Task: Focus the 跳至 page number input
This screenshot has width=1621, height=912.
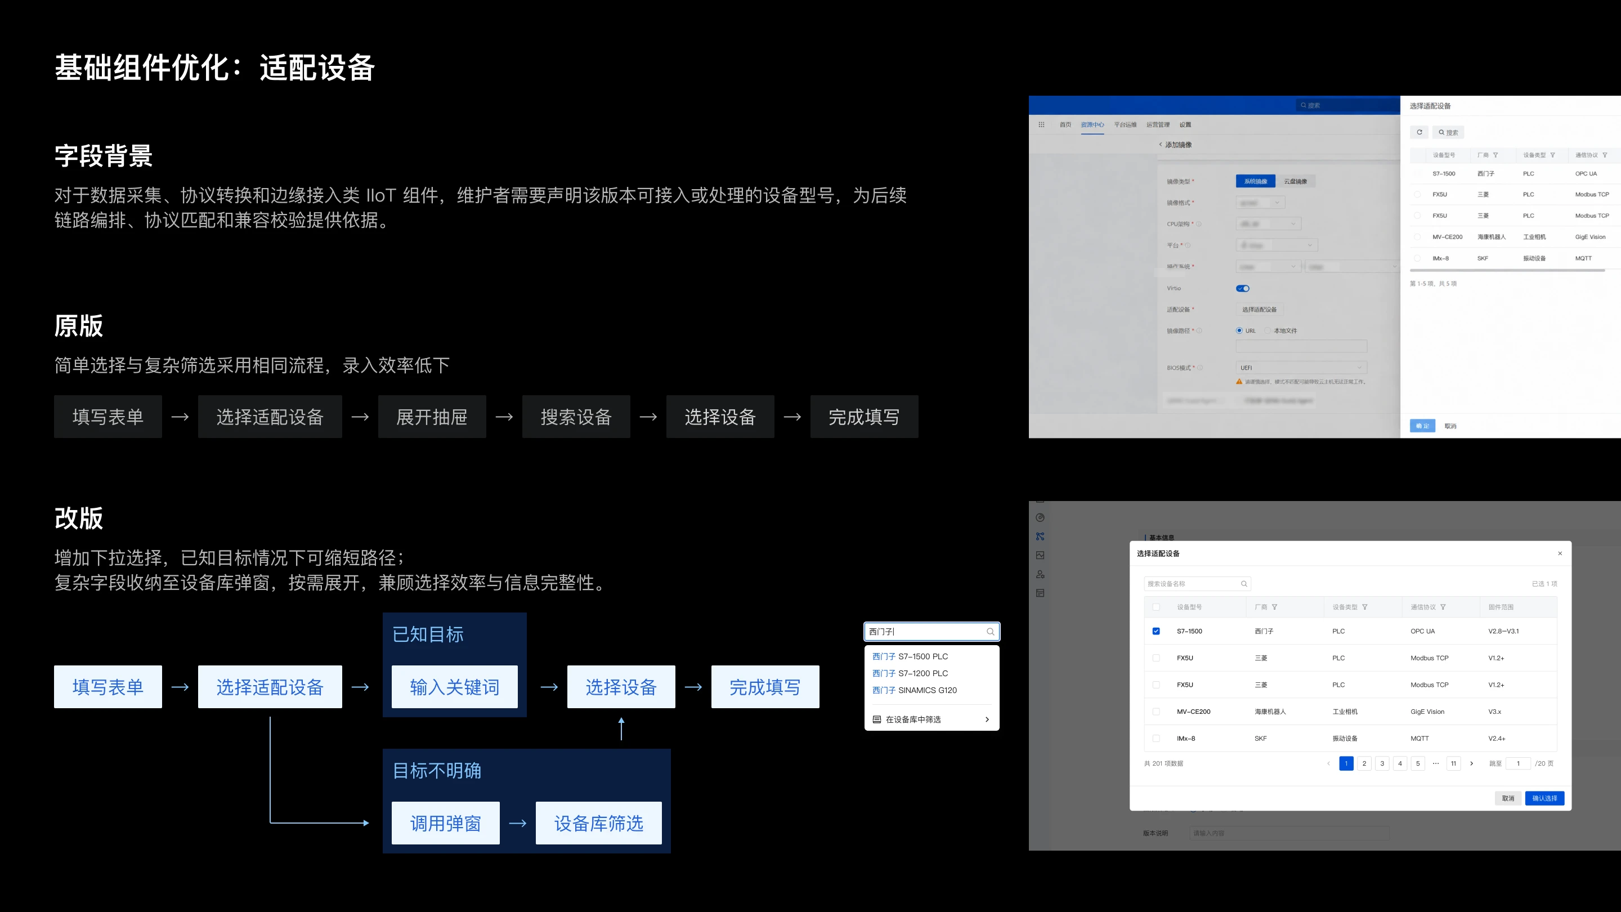Action: [1518, 763]
